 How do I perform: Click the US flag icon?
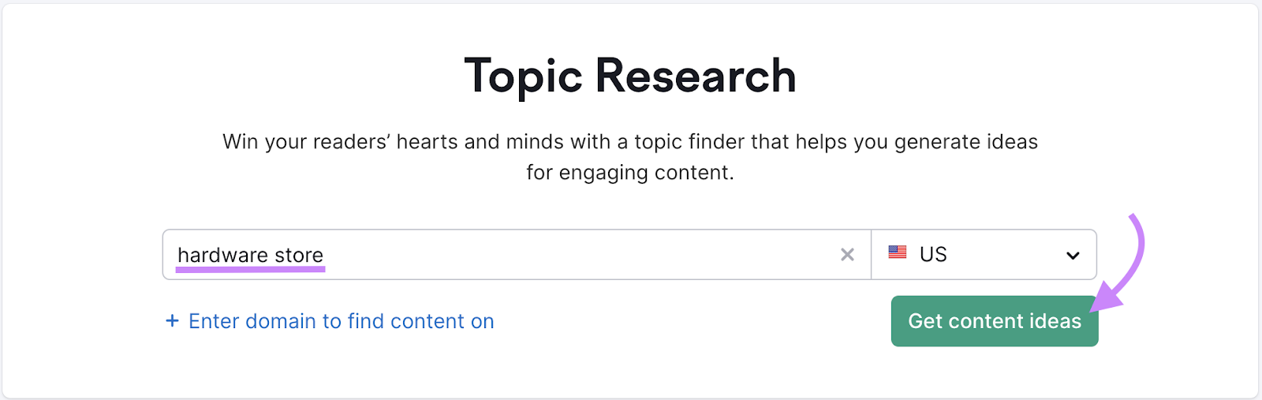pos(898,253)
